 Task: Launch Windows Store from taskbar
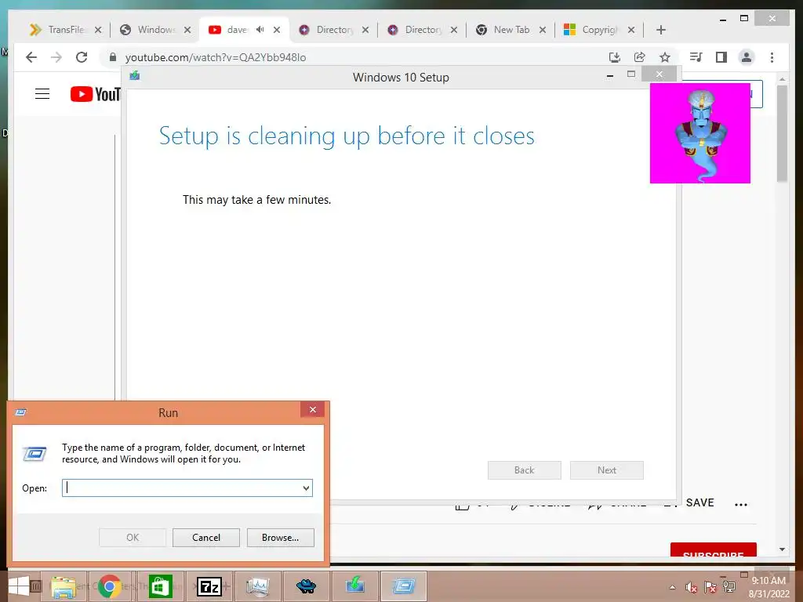[x=160, y=586]
